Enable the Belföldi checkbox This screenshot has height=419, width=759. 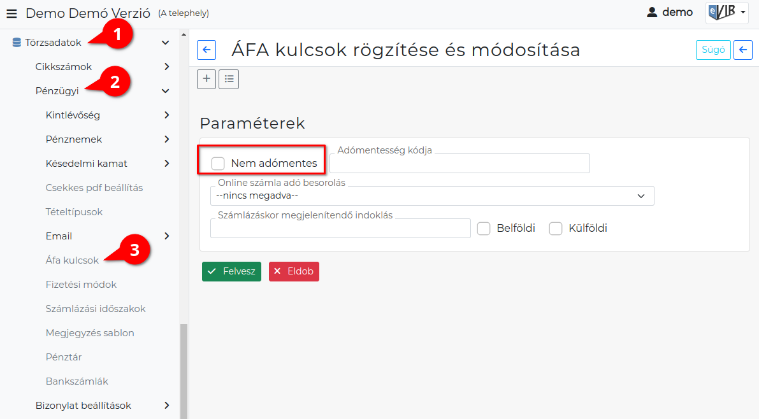coord(484,229)
